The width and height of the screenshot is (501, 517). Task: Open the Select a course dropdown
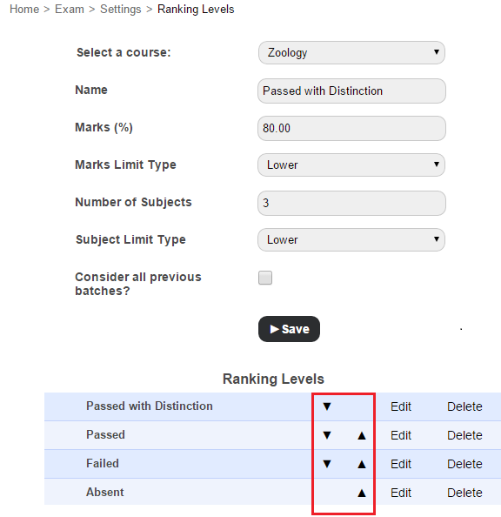351,53
